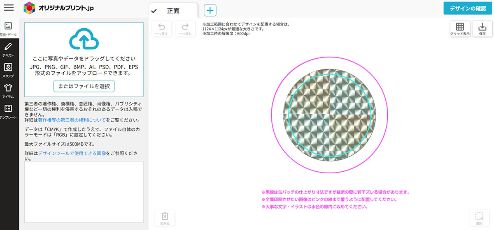Redo with 一つ進む button
This screenshot has height=230, width=494.
coord(185,29)
